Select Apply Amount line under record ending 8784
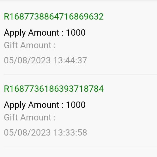The image size is (157, 157). pos(45,105)
